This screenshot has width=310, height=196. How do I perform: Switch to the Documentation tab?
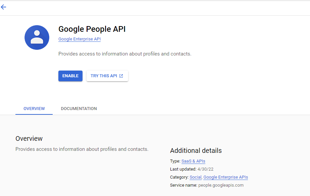click(79, 109)
